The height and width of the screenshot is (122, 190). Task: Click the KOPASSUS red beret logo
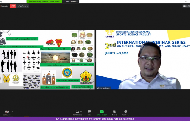(50, 43)
